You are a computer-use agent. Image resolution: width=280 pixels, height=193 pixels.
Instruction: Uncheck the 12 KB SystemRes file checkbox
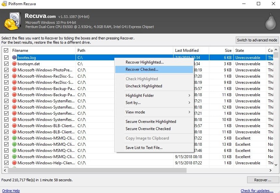(x=6, y=107)
